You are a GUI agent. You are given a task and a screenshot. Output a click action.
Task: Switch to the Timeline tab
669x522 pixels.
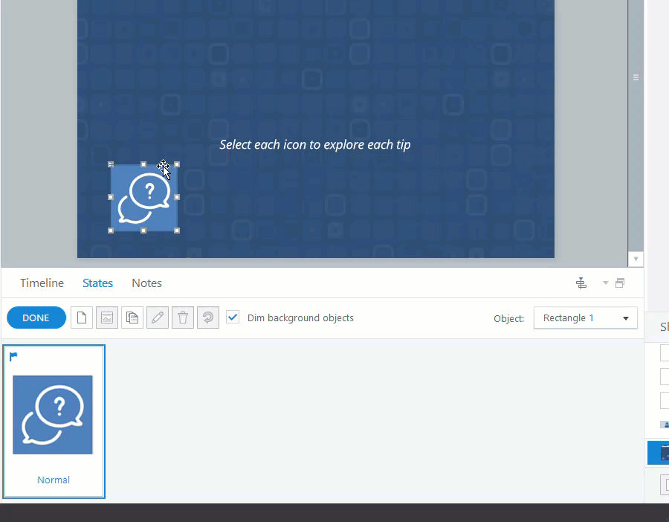click(x=42, y=283)
